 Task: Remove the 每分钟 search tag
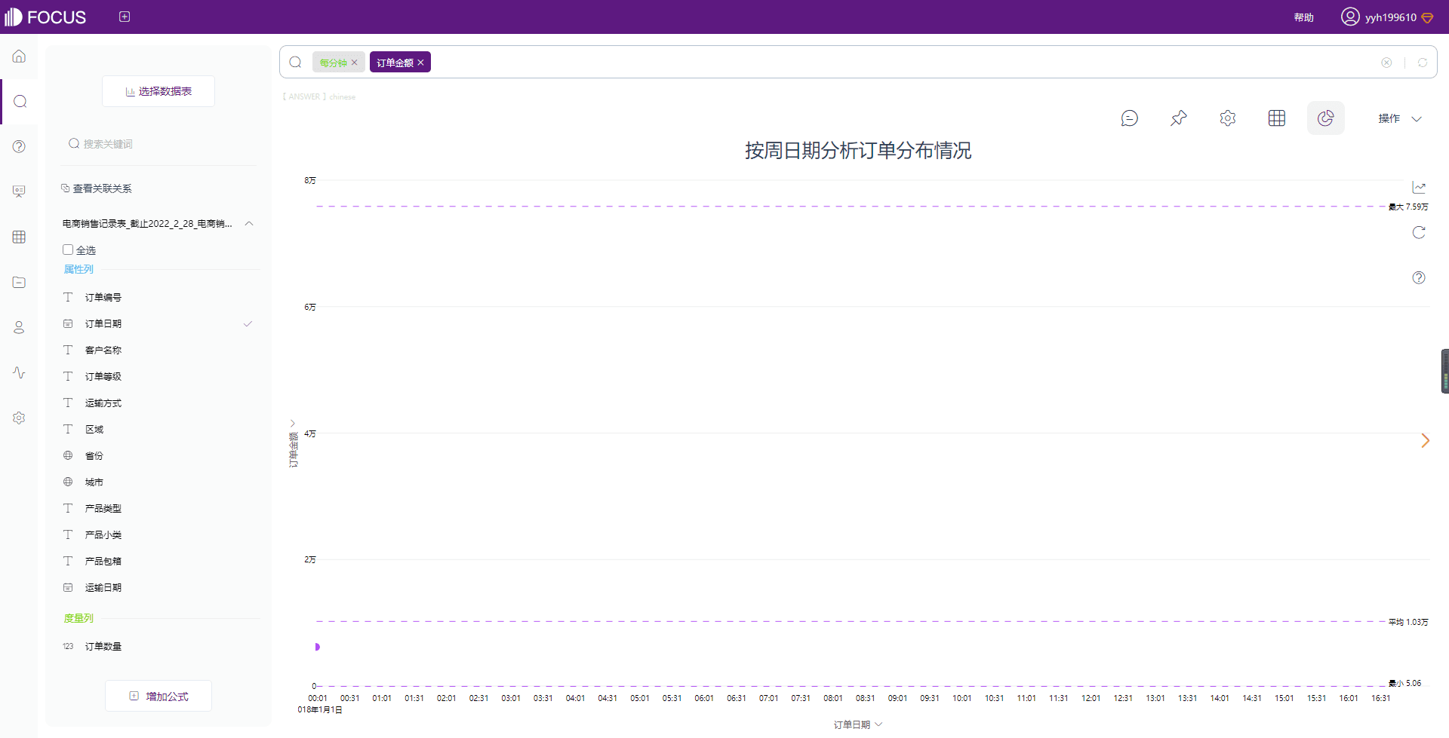tap(354, 63)
